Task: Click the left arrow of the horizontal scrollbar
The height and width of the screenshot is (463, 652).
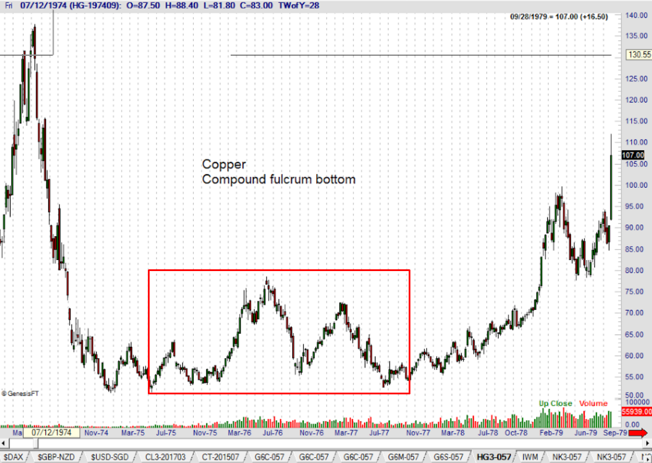Action: coord(3,443)
